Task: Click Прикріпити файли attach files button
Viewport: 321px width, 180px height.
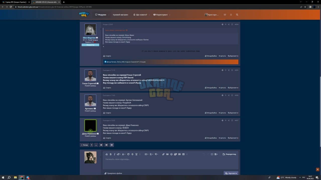Action: tap(113, 173)
